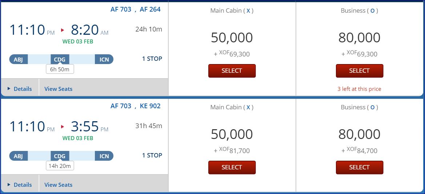Select Main Cabin fare with XOF81,700 taxes
Screen dimensions: 425x194
click(232, 167)
